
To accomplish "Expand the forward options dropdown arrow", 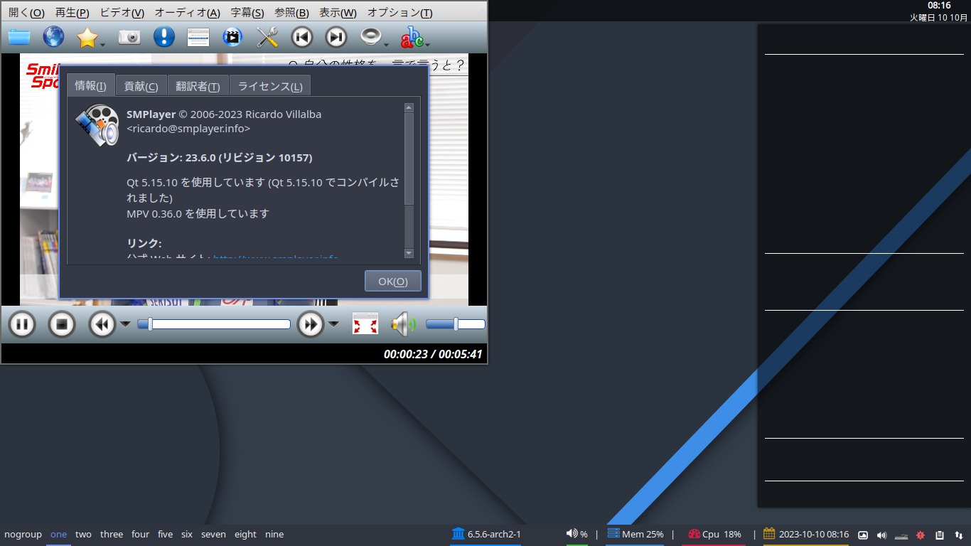I will point(333,324).
